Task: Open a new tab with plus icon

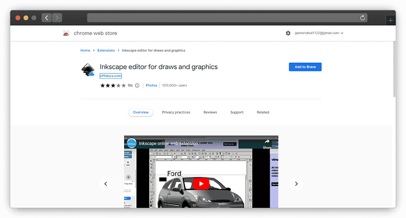Action: coord(390,20)
